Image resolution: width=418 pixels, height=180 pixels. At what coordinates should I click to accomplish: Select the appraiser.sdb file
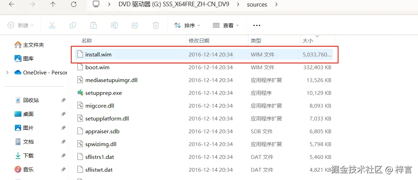[x=204, y=131]
